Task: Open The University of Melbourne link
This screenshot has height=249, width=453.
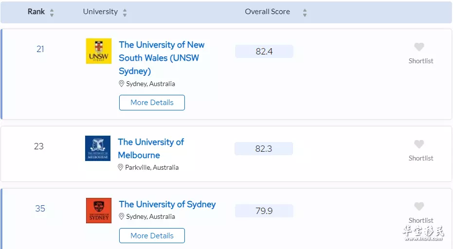Action: tap(151, 148)
